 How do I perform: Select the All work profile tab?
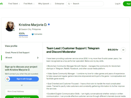click(22, 58)
